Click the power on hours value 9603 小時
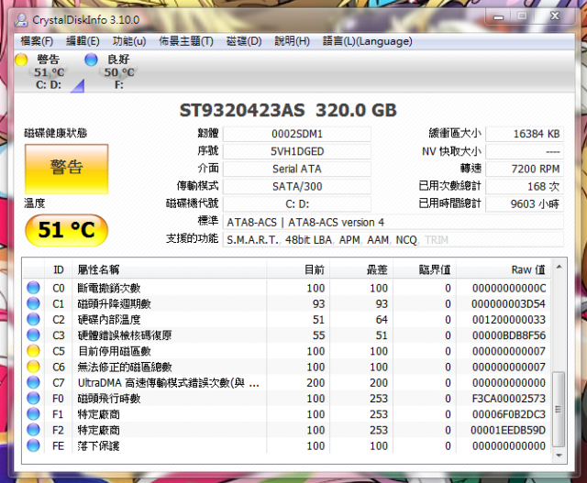Viewport: 587px width, 483px height. [525, 203]
